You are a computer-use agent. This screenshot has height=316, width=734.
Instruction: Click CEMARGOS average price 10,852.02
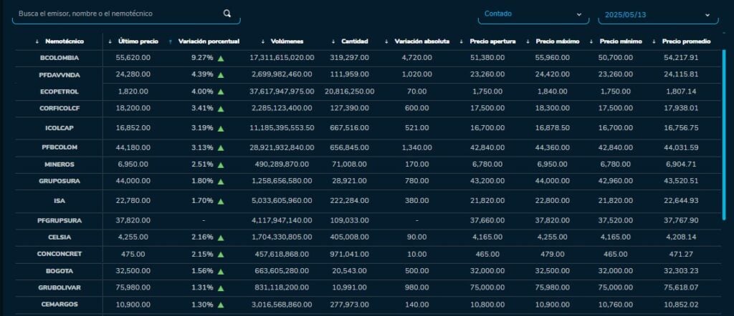(x=681, y=305)
